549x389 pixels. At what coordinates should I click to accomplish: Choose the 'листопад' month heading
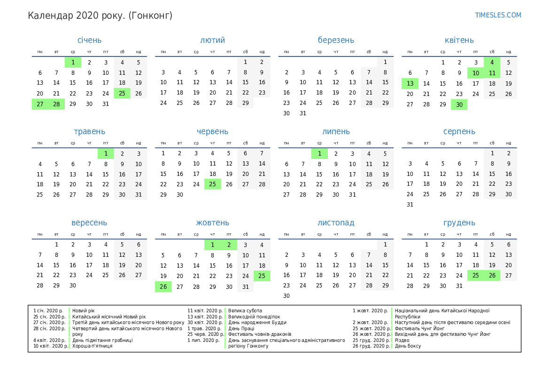336,223
